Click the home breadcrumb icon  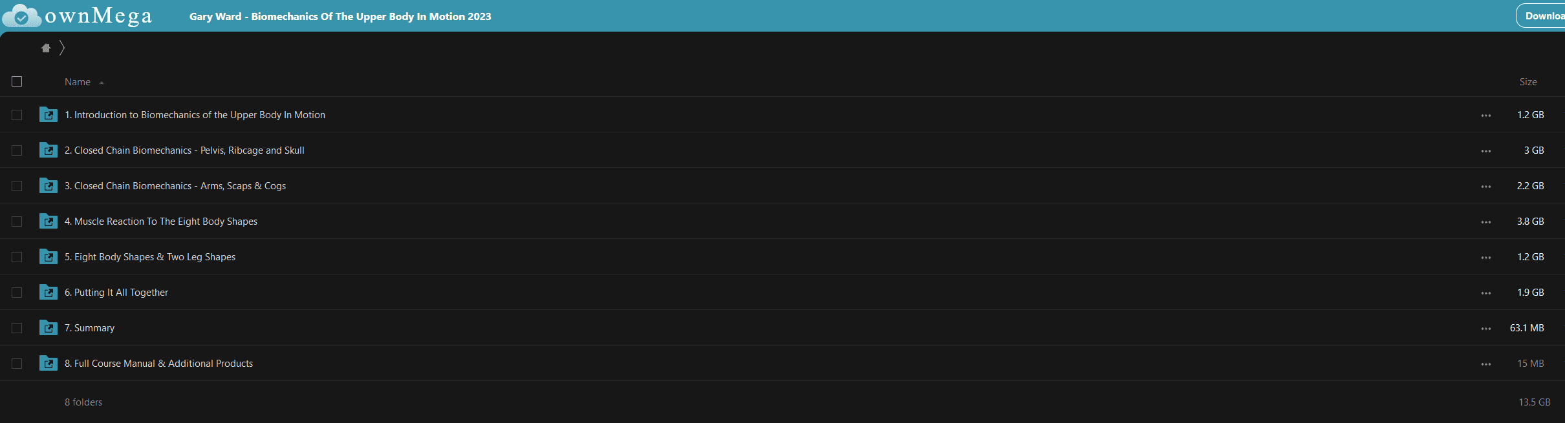click(x=46, y=48)
